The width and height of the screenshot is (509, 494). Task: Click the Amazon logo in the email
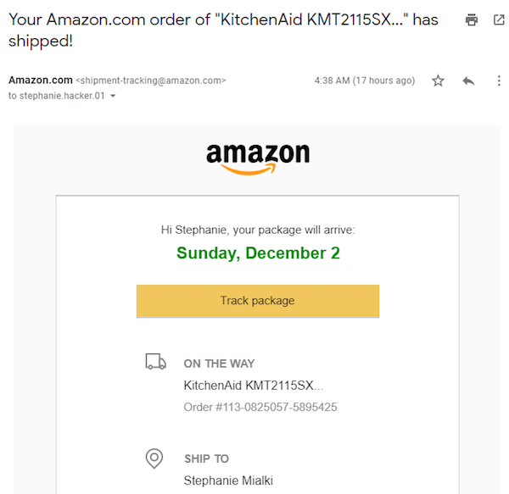(x=257, y=158)
